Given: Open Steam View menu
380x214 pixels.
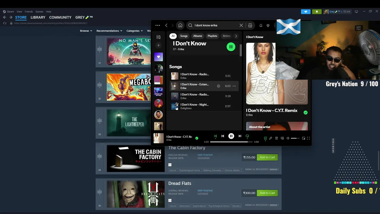Looking at the screenshot, I should (x=19, y=12).
